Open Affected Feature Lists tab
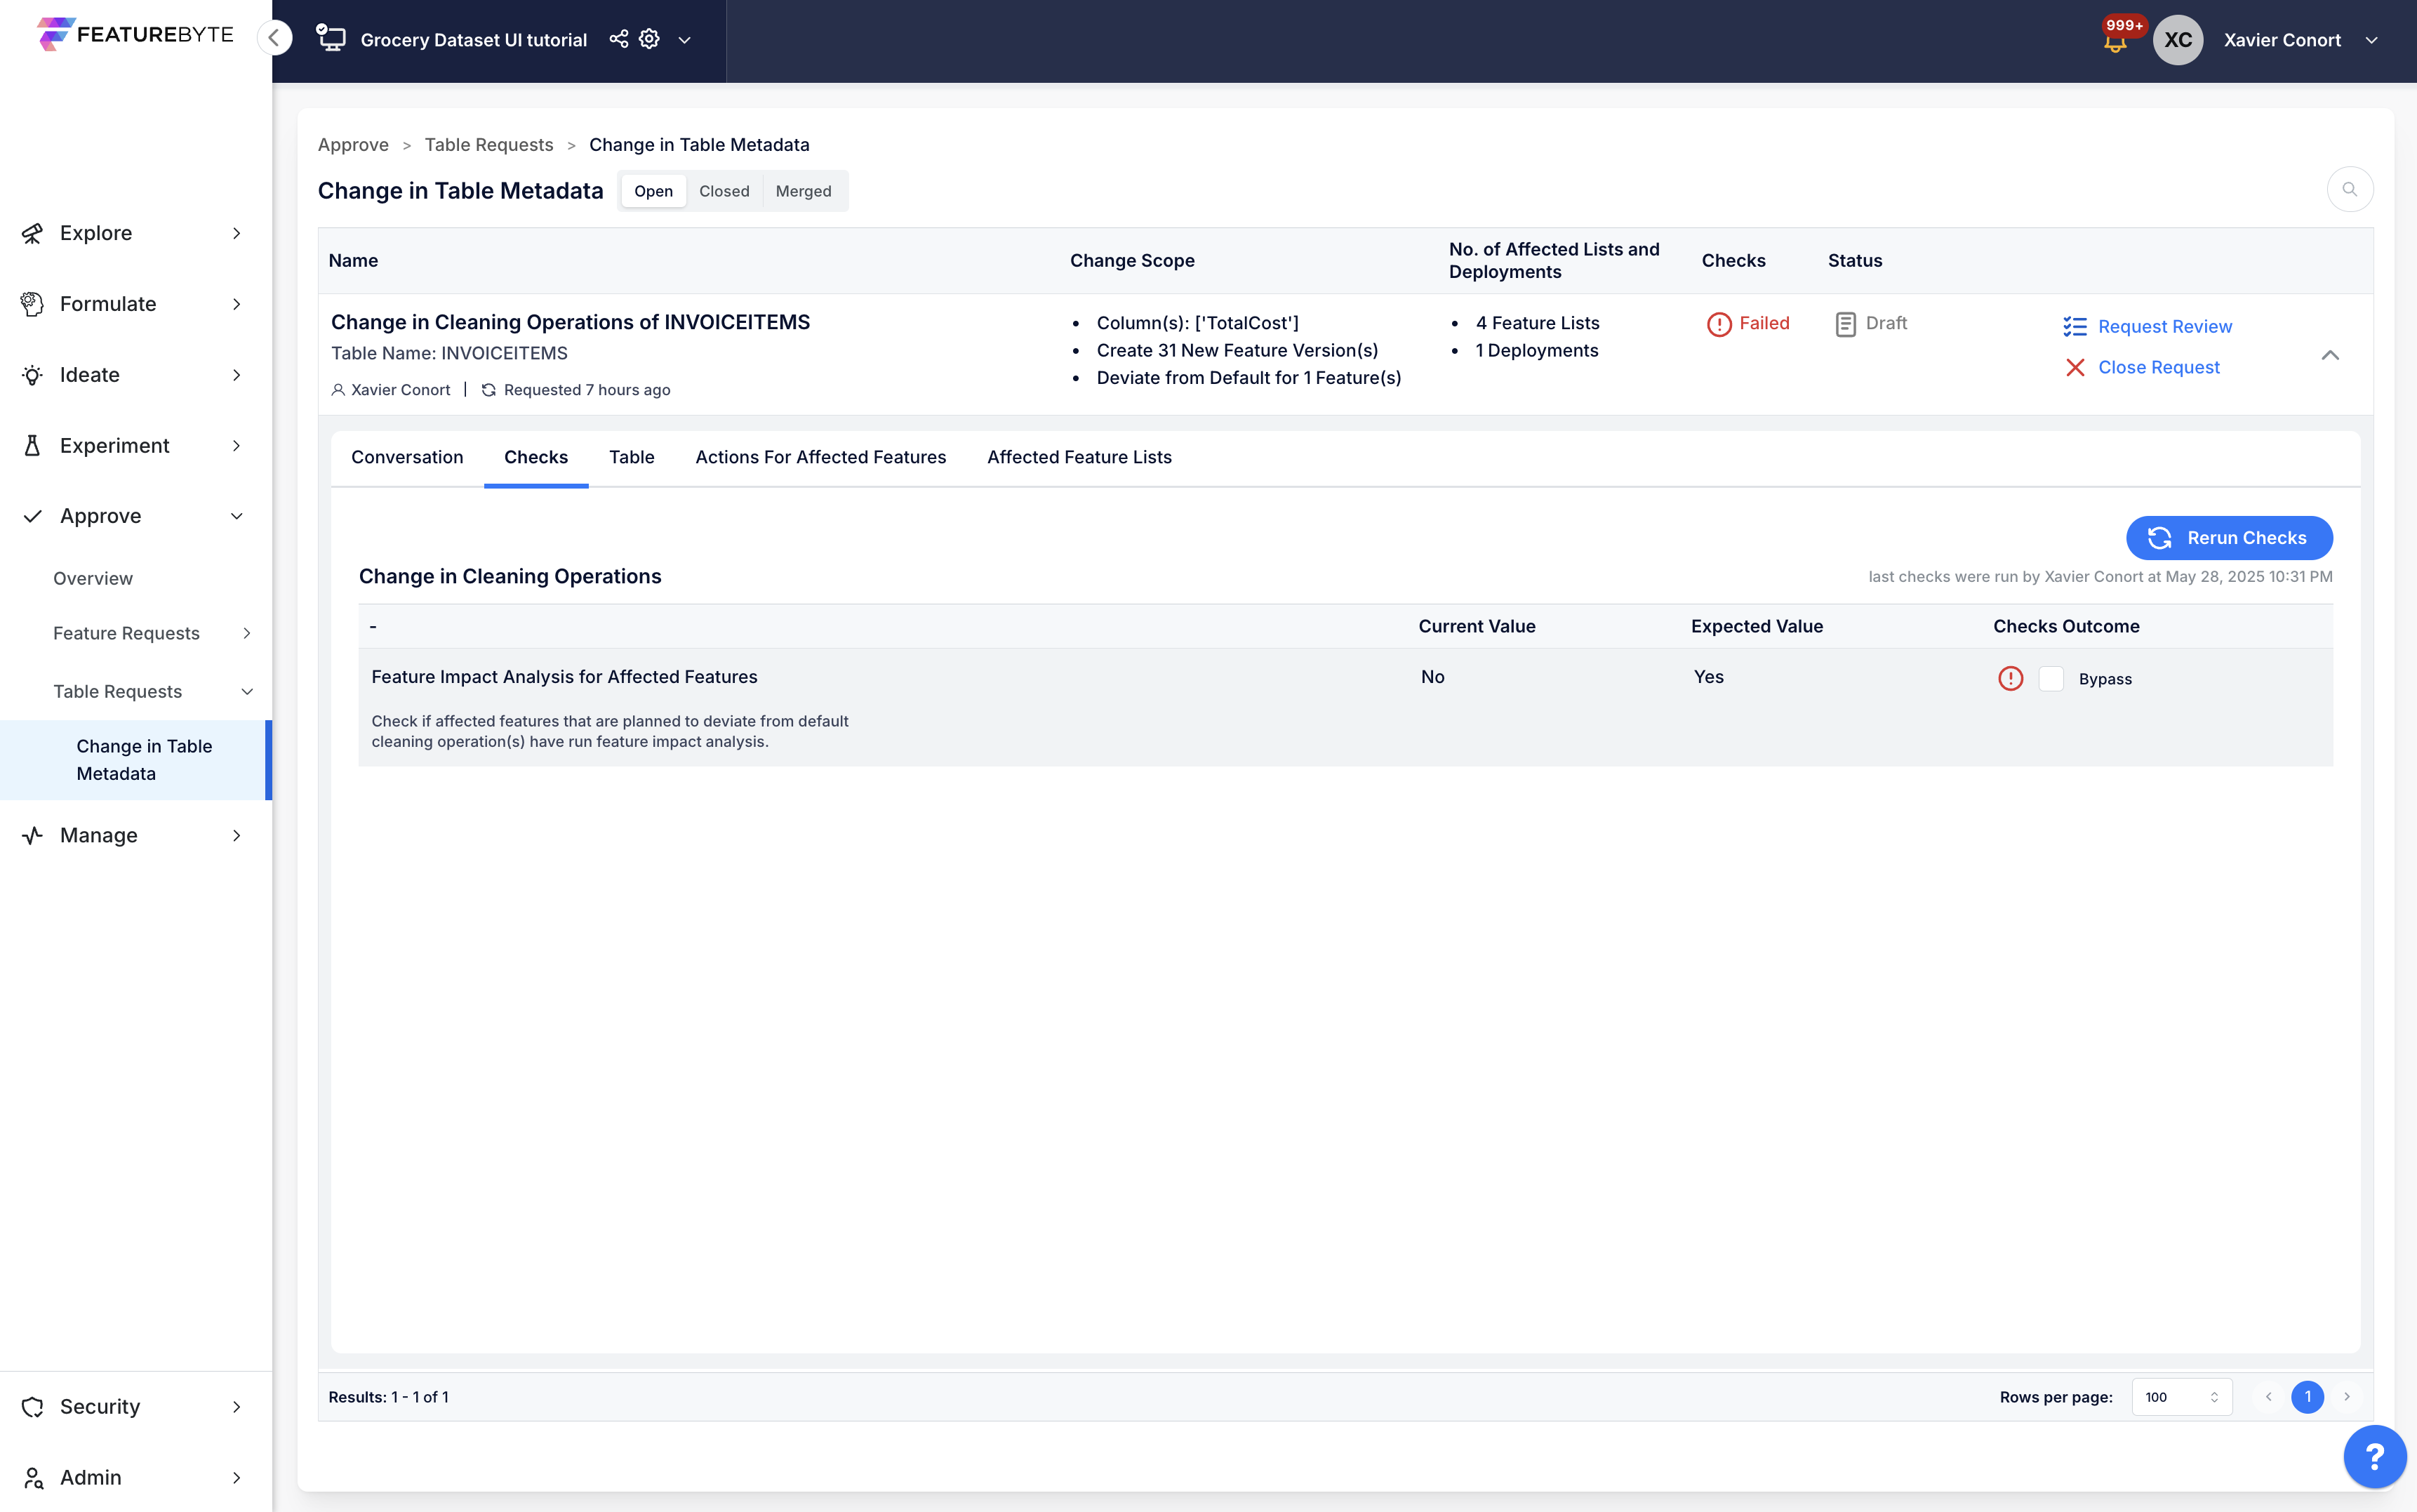Image resolution: width=2417 pixels, height=1512 pixels. [x=1079, y=457]
